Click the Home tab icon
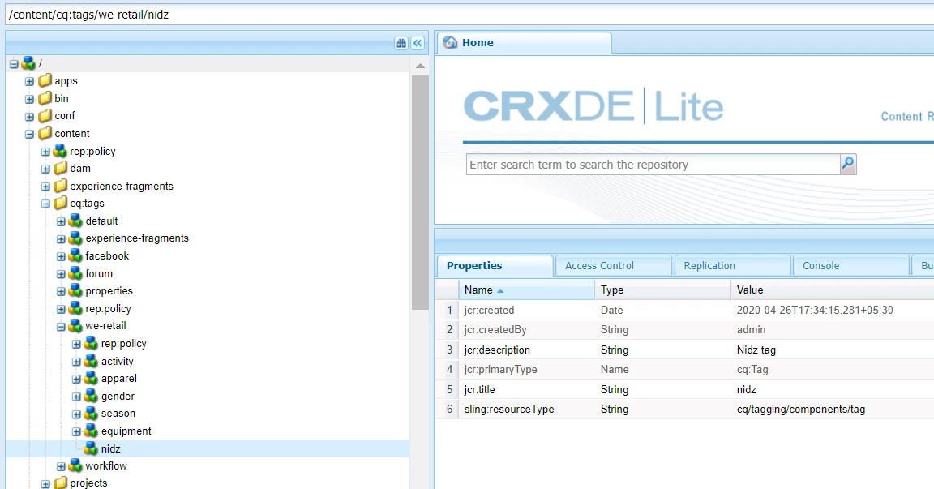934x489 pixels. tap(450, 42)
